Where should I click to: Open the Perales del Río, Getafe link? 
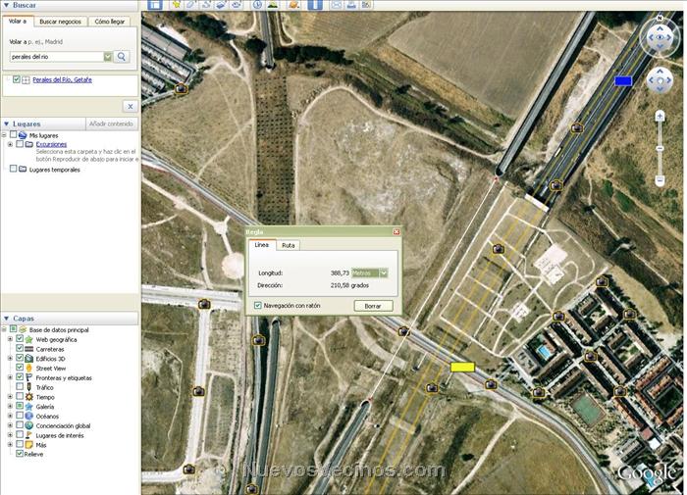pos(62,79)
